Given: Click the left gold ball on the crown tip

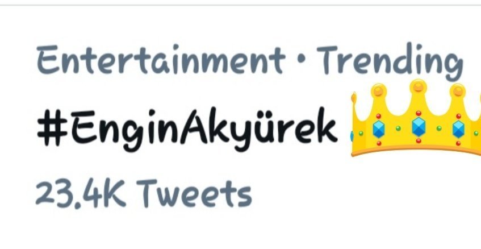Looking at the screenshot, I should 379,90.
